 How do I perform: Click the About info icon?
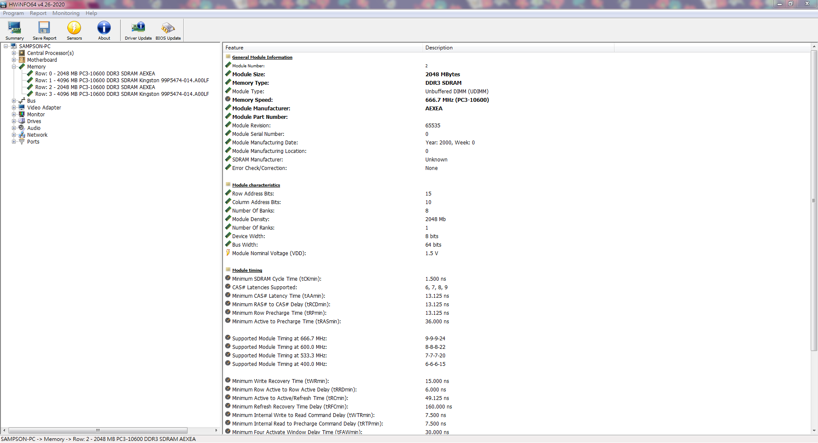pyautogui.click(x=104, y=30)
